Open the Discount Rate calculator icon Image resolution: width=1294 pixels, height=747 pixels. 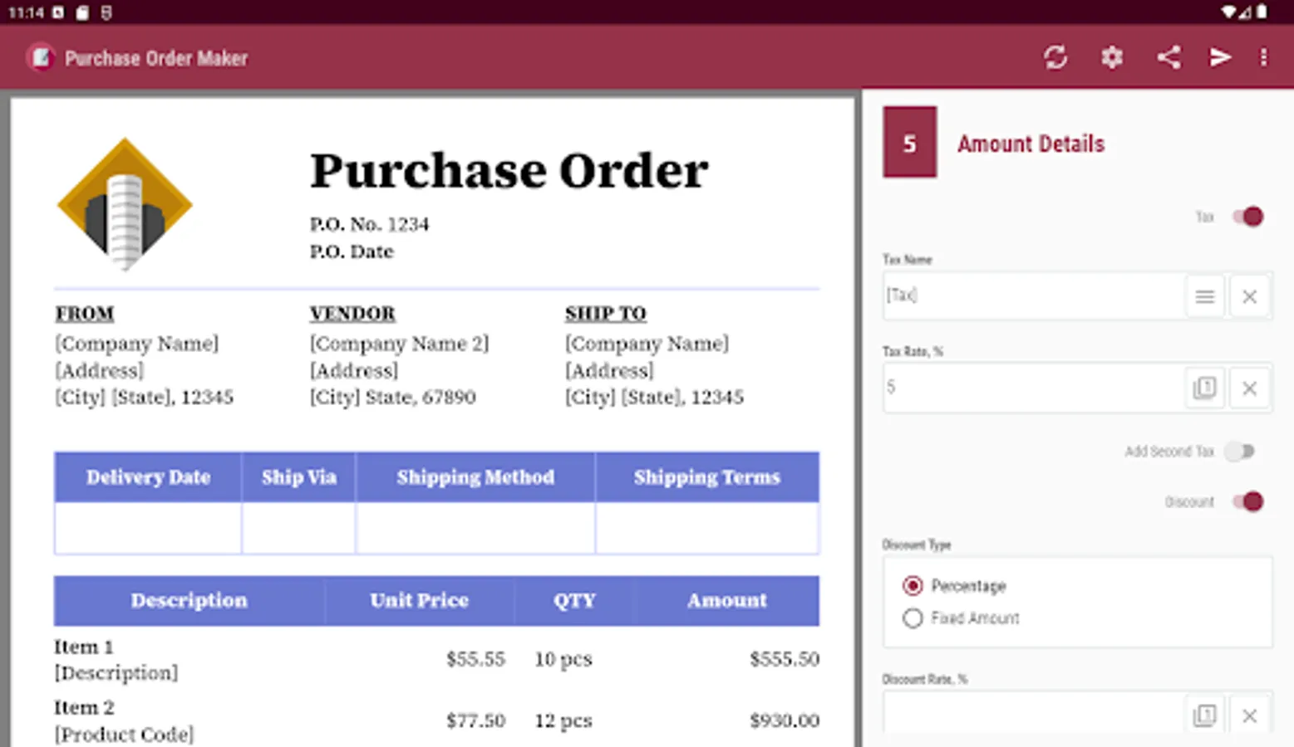pyautogui.click(x=1204, y=715)
